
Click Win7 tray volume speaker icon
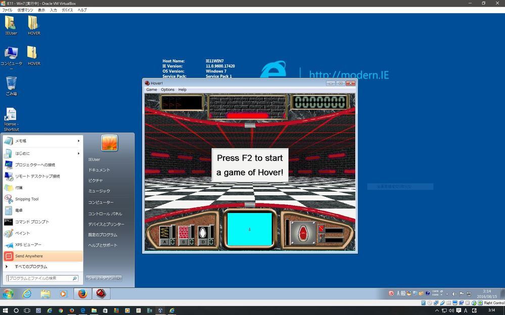pos(454,294)
